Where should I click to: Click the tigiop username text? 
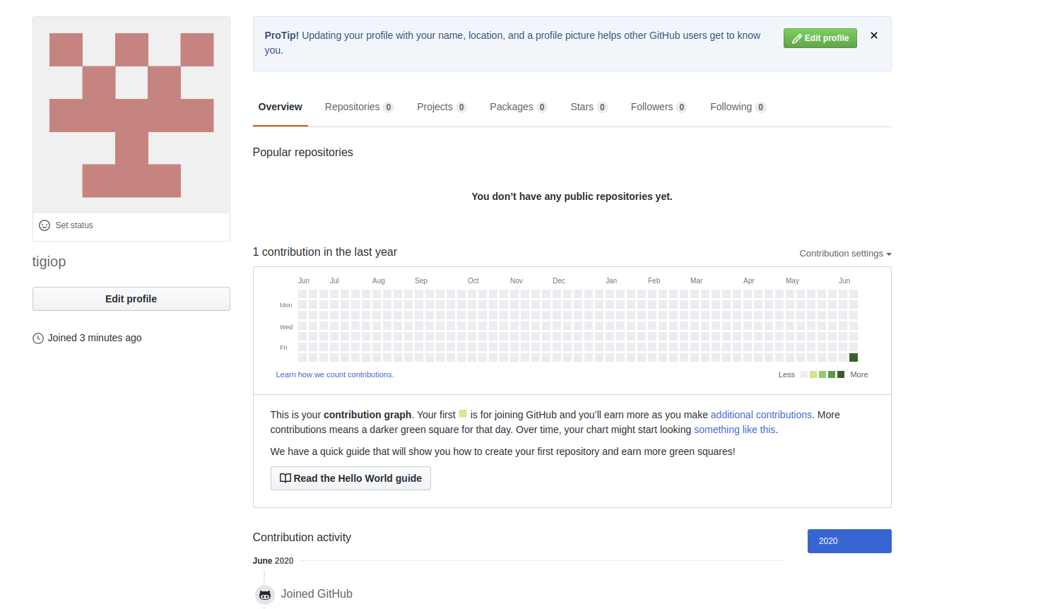(49, 261)
